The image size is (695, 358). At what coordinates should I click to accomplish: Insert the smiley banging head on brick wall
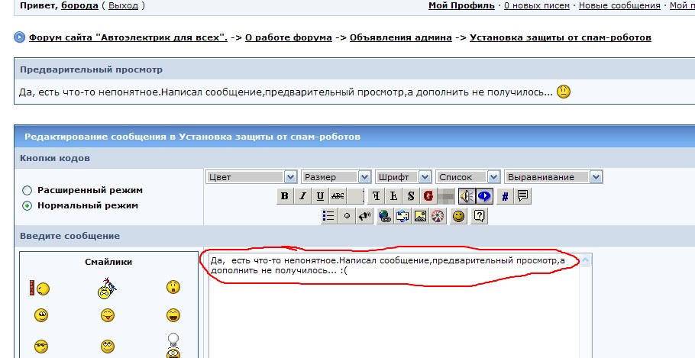(40, 289)
